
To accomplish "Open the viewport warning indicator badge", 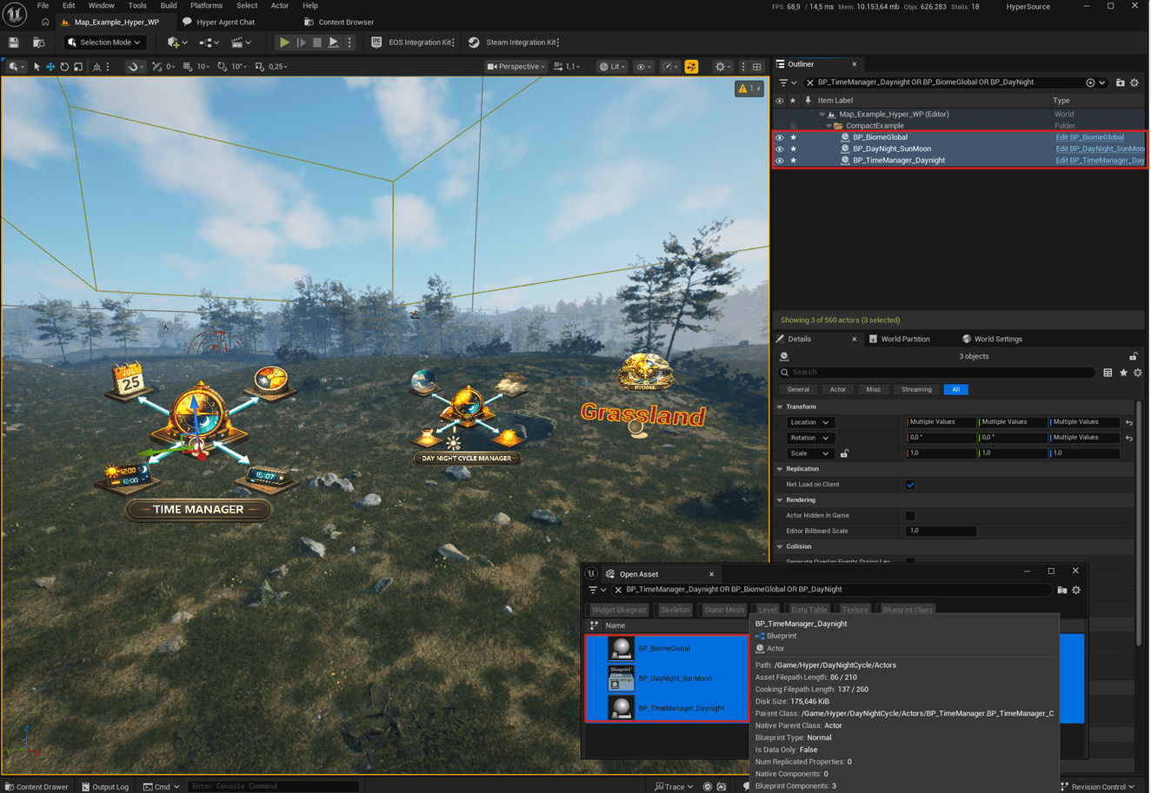I will 748,88.
